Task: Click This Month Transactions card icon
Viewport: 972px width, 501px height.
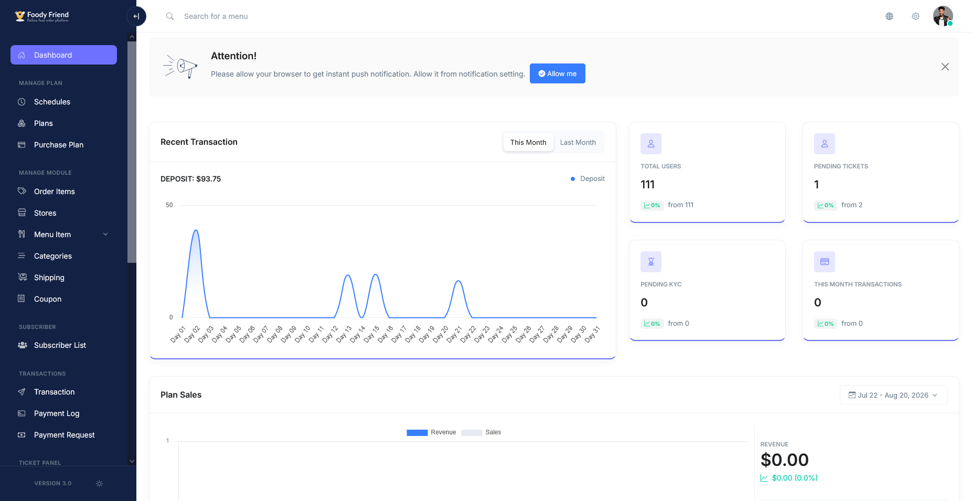Action: [x=825, y=262]
